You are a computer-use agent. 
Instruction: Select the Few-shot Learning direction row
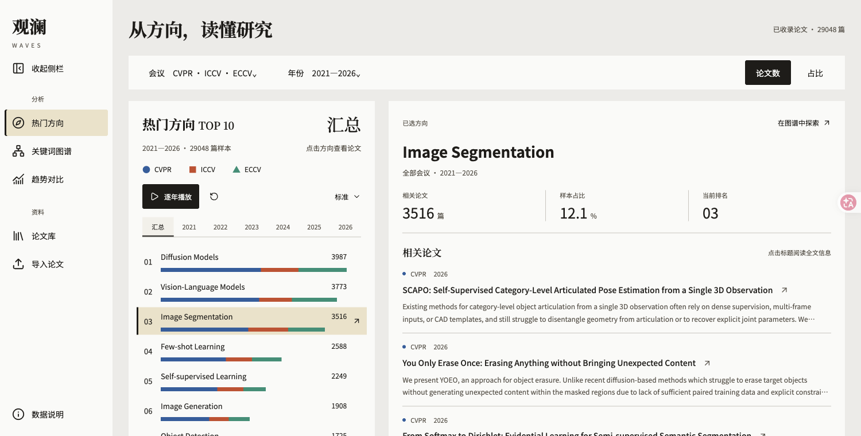251,351
